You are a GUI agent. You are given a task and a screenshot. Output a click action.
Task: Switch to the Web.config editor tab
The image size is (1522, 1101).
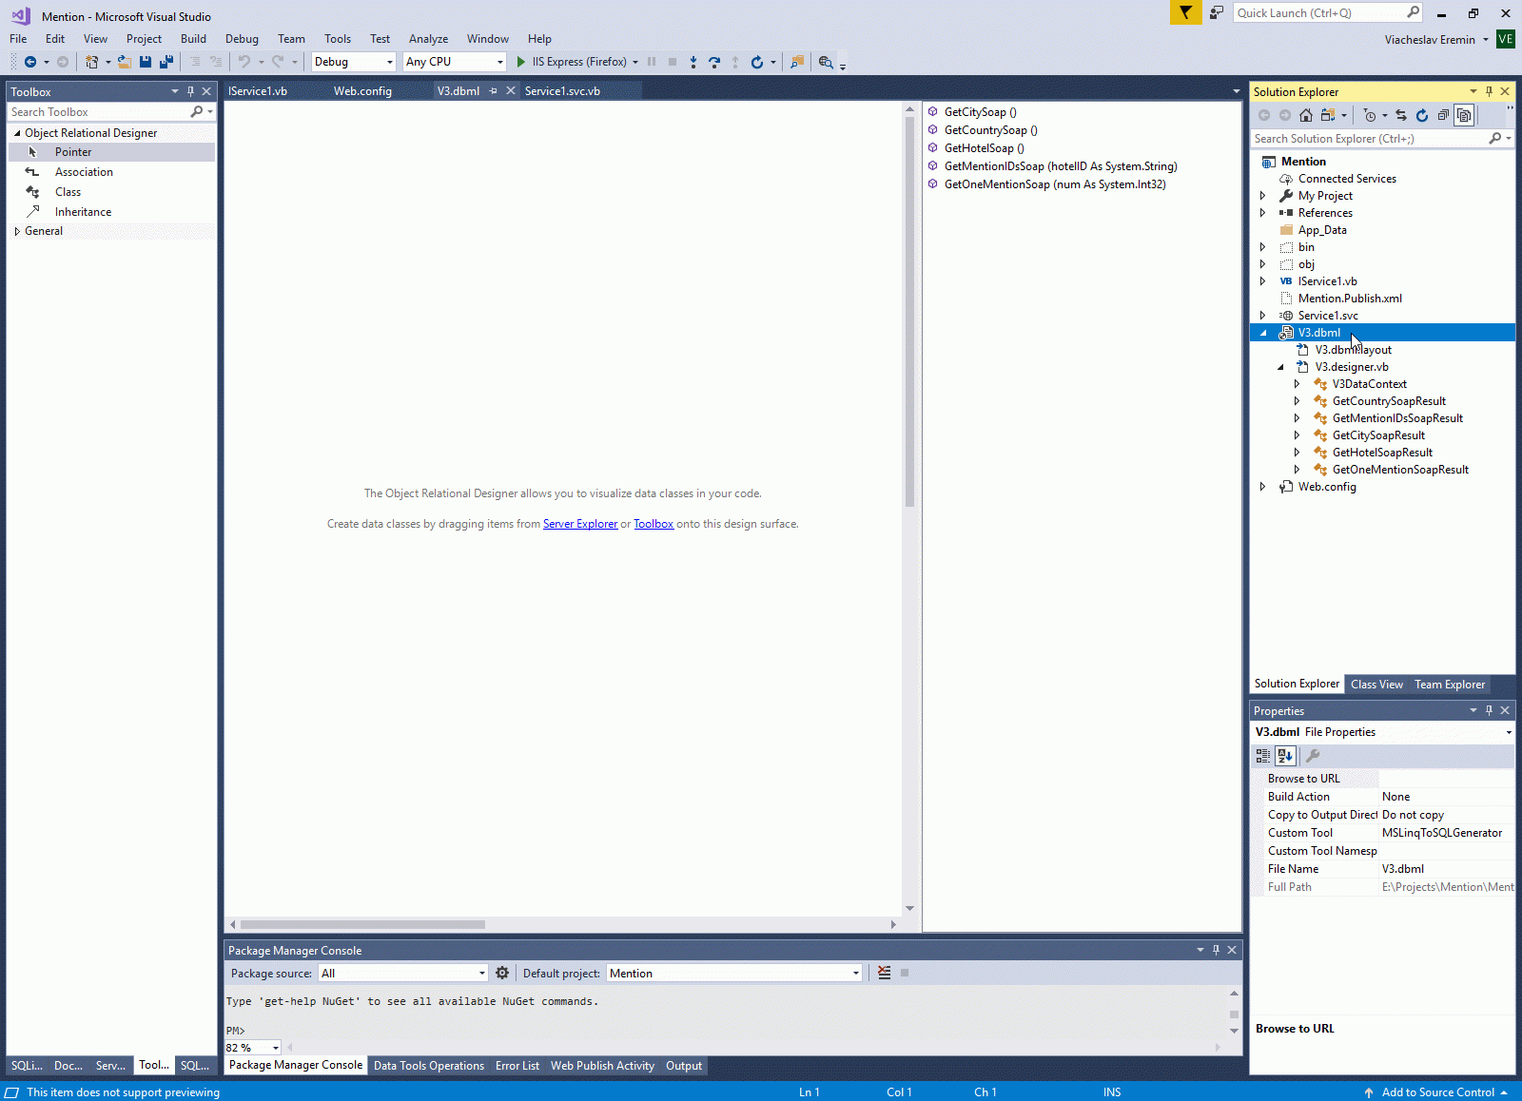point(362,91)
